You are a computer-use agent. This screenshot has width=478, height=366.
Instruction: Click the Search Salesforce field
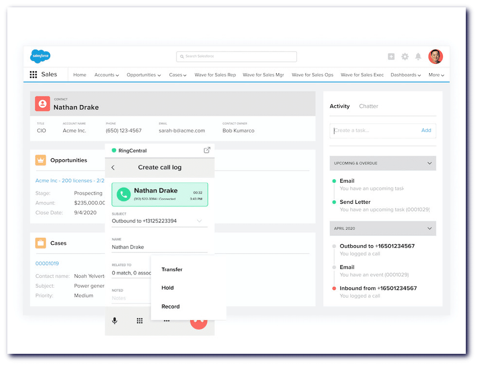237,57
